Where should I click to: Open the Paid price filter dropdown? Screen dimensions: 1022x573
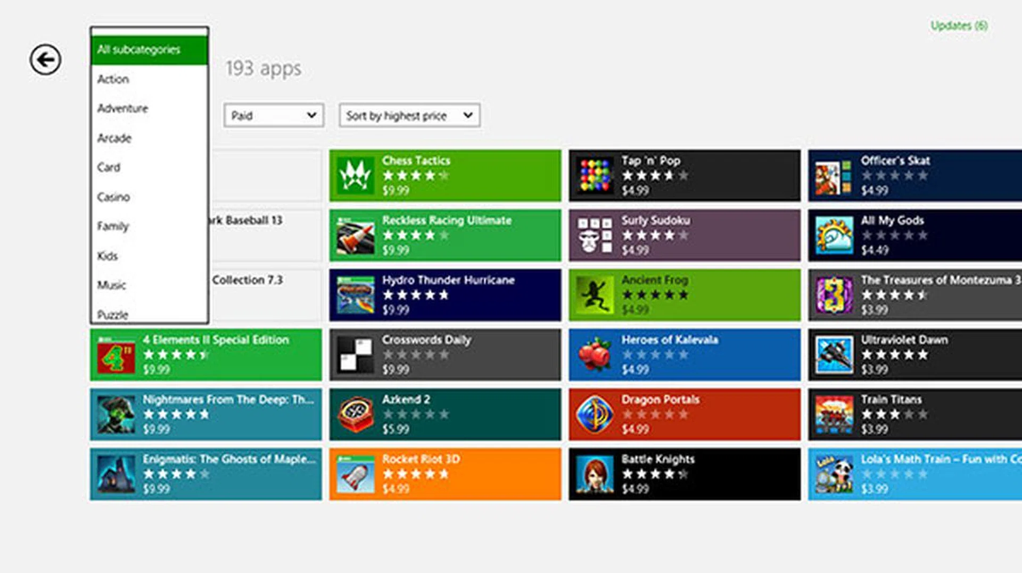(x=274, y=115)
